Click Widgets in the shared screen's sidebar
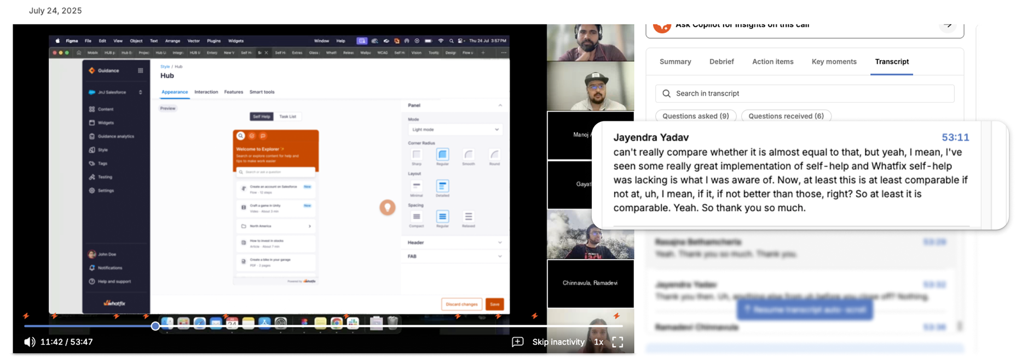The width and height of the screenshot is (1016, 357). tap(106, 123)
